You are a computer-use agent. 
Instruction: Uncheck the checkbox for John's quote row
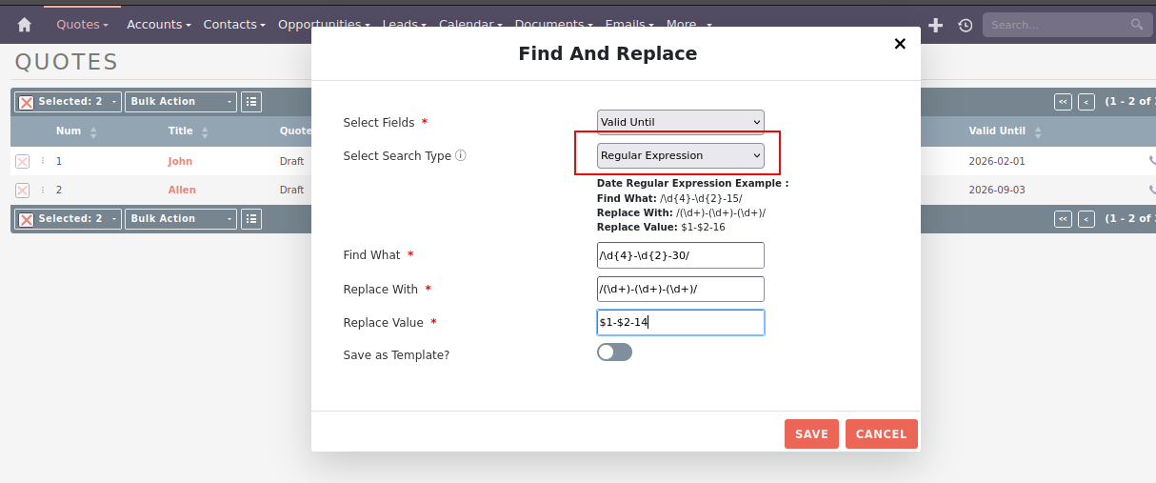pos(23,162)
